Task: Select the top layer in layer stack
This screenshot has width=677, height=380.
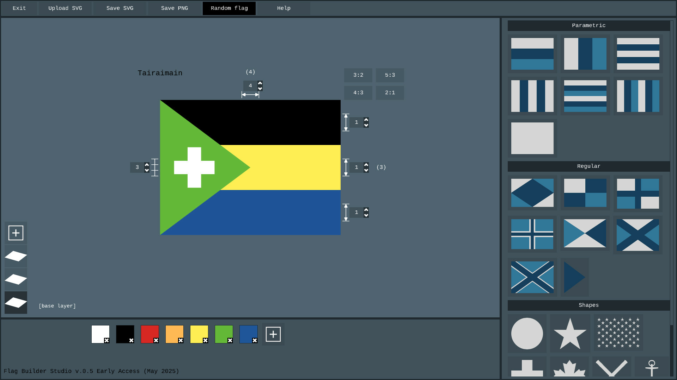Action: tap(16, 256)
